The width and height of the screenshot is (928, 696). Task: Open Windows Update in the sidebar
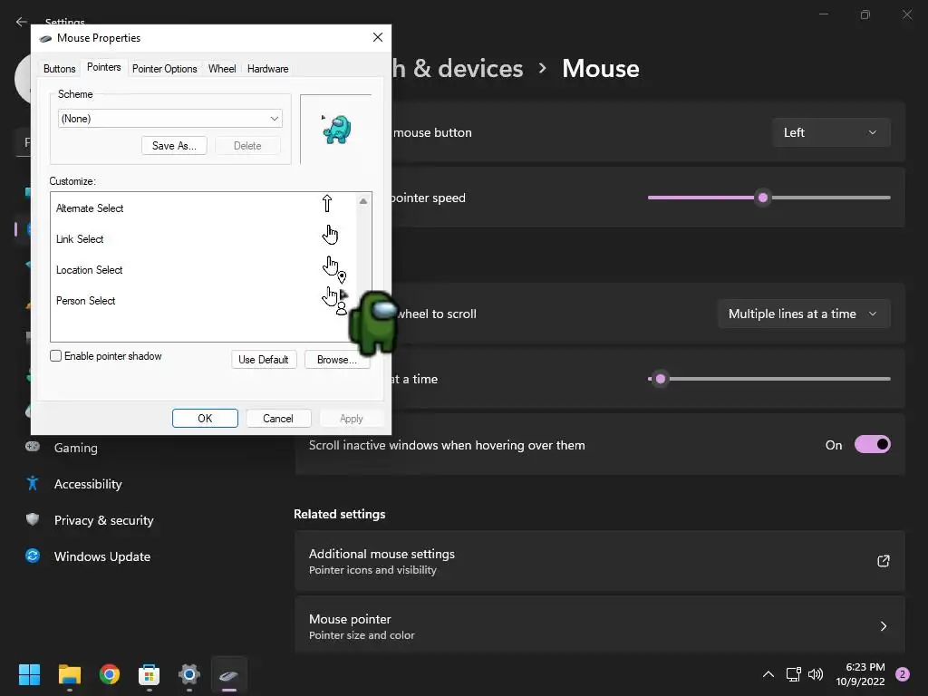click(101, 556)
